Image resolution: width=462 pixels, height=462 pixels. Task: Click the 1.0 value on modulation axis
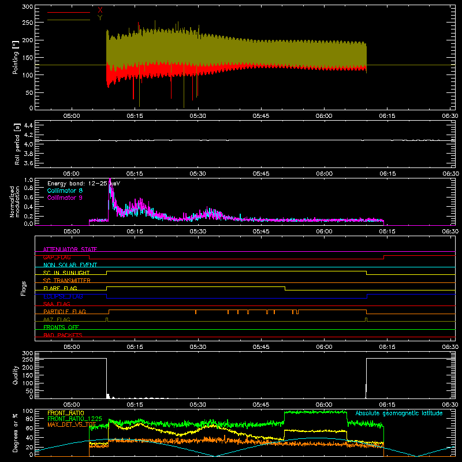[x=28, y=180]
